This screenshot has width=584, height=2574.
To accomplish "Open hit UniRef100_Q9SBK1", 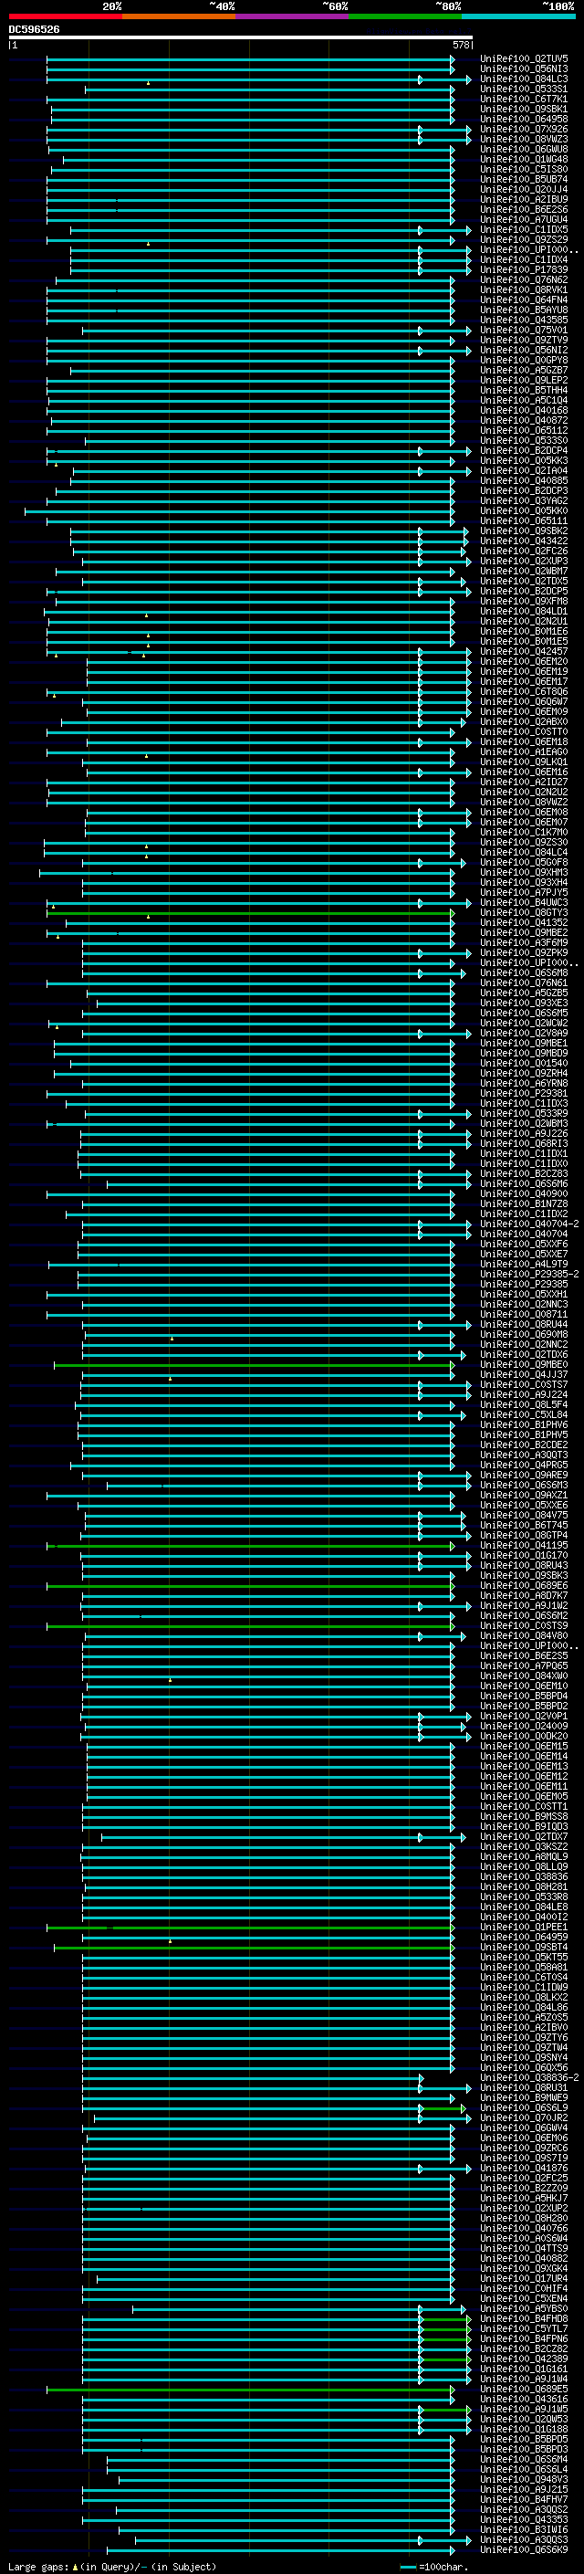I will pos(524,109).
